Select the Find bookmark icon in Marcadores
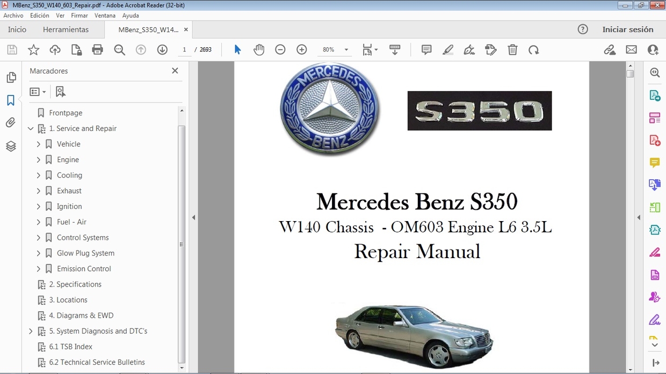The image size is (666, 374). 60,91
